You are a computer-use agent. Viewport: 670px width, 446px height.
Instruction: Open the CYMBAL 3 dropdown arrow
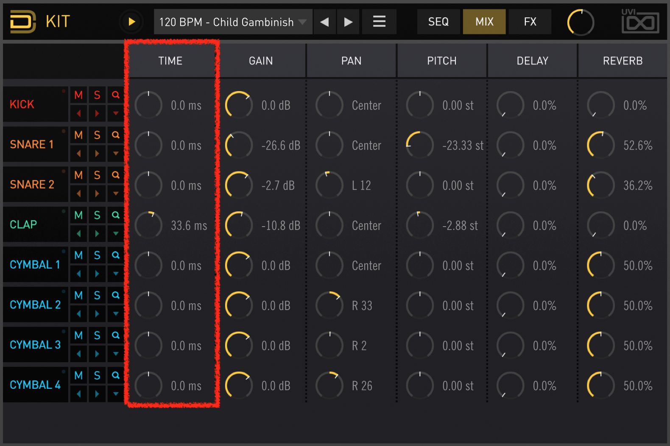point(115,354)
